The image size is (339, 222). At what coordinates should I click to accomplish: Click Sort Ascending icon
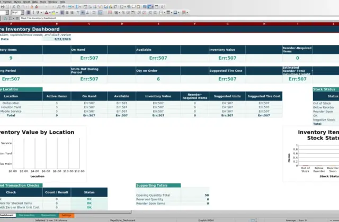tap(90, 7)
